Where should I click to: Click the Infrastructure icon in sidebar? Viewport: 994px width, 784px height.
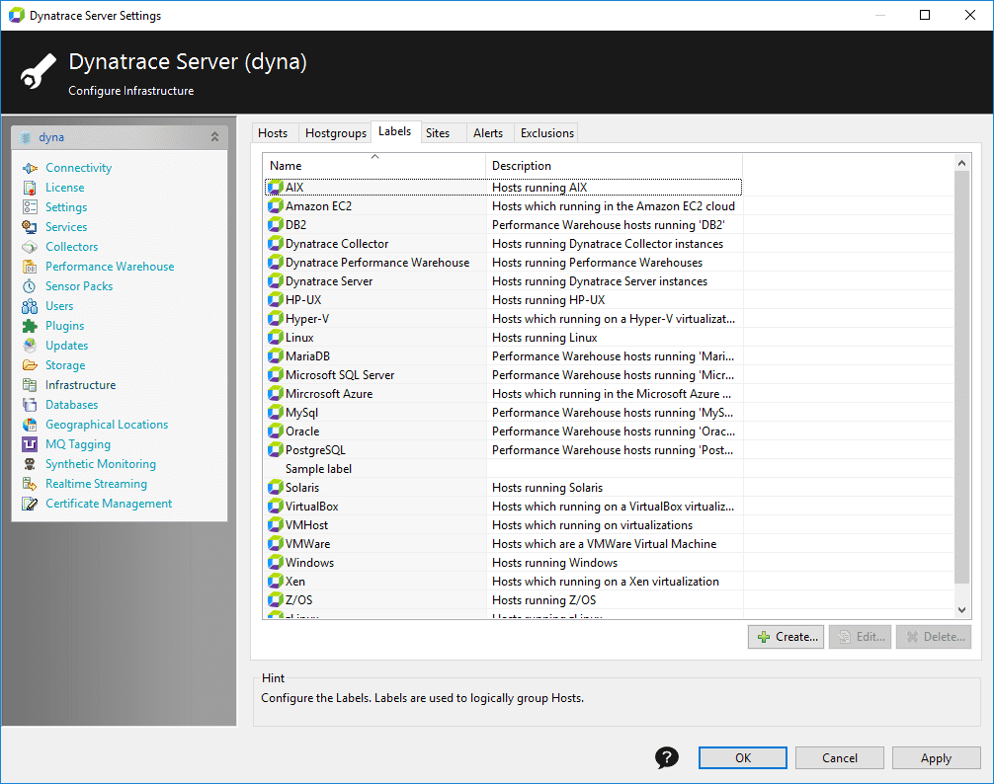30,385
